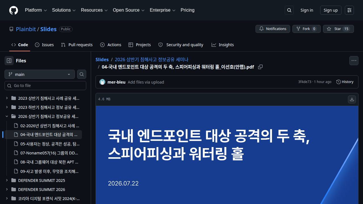Open the Solutions dropdown menu
363x204 pixels.
coord(64,10)
